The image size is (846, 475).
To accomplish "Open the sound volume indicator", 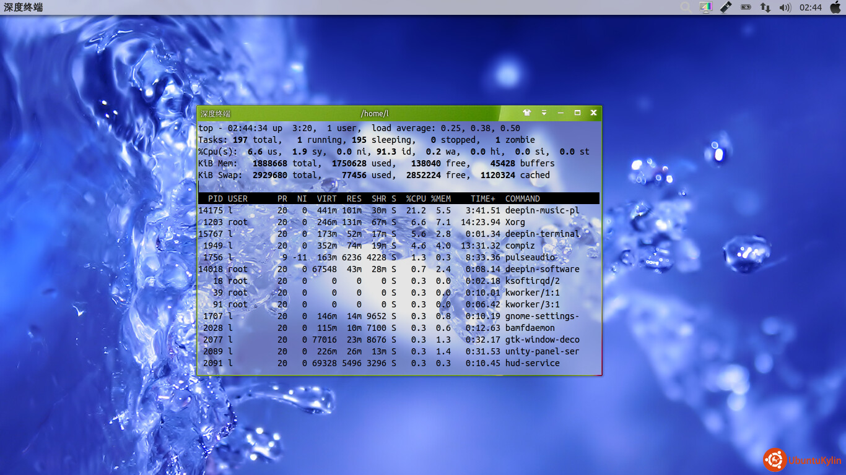I will [x=785, y=7].
